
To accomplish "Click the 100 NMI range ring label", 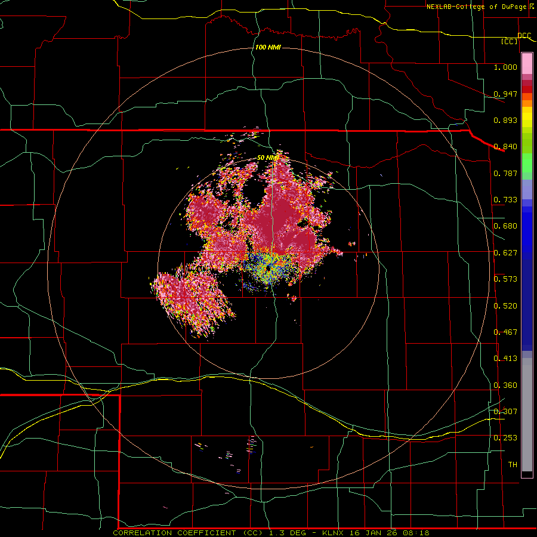I will click(x=268, y=47).
